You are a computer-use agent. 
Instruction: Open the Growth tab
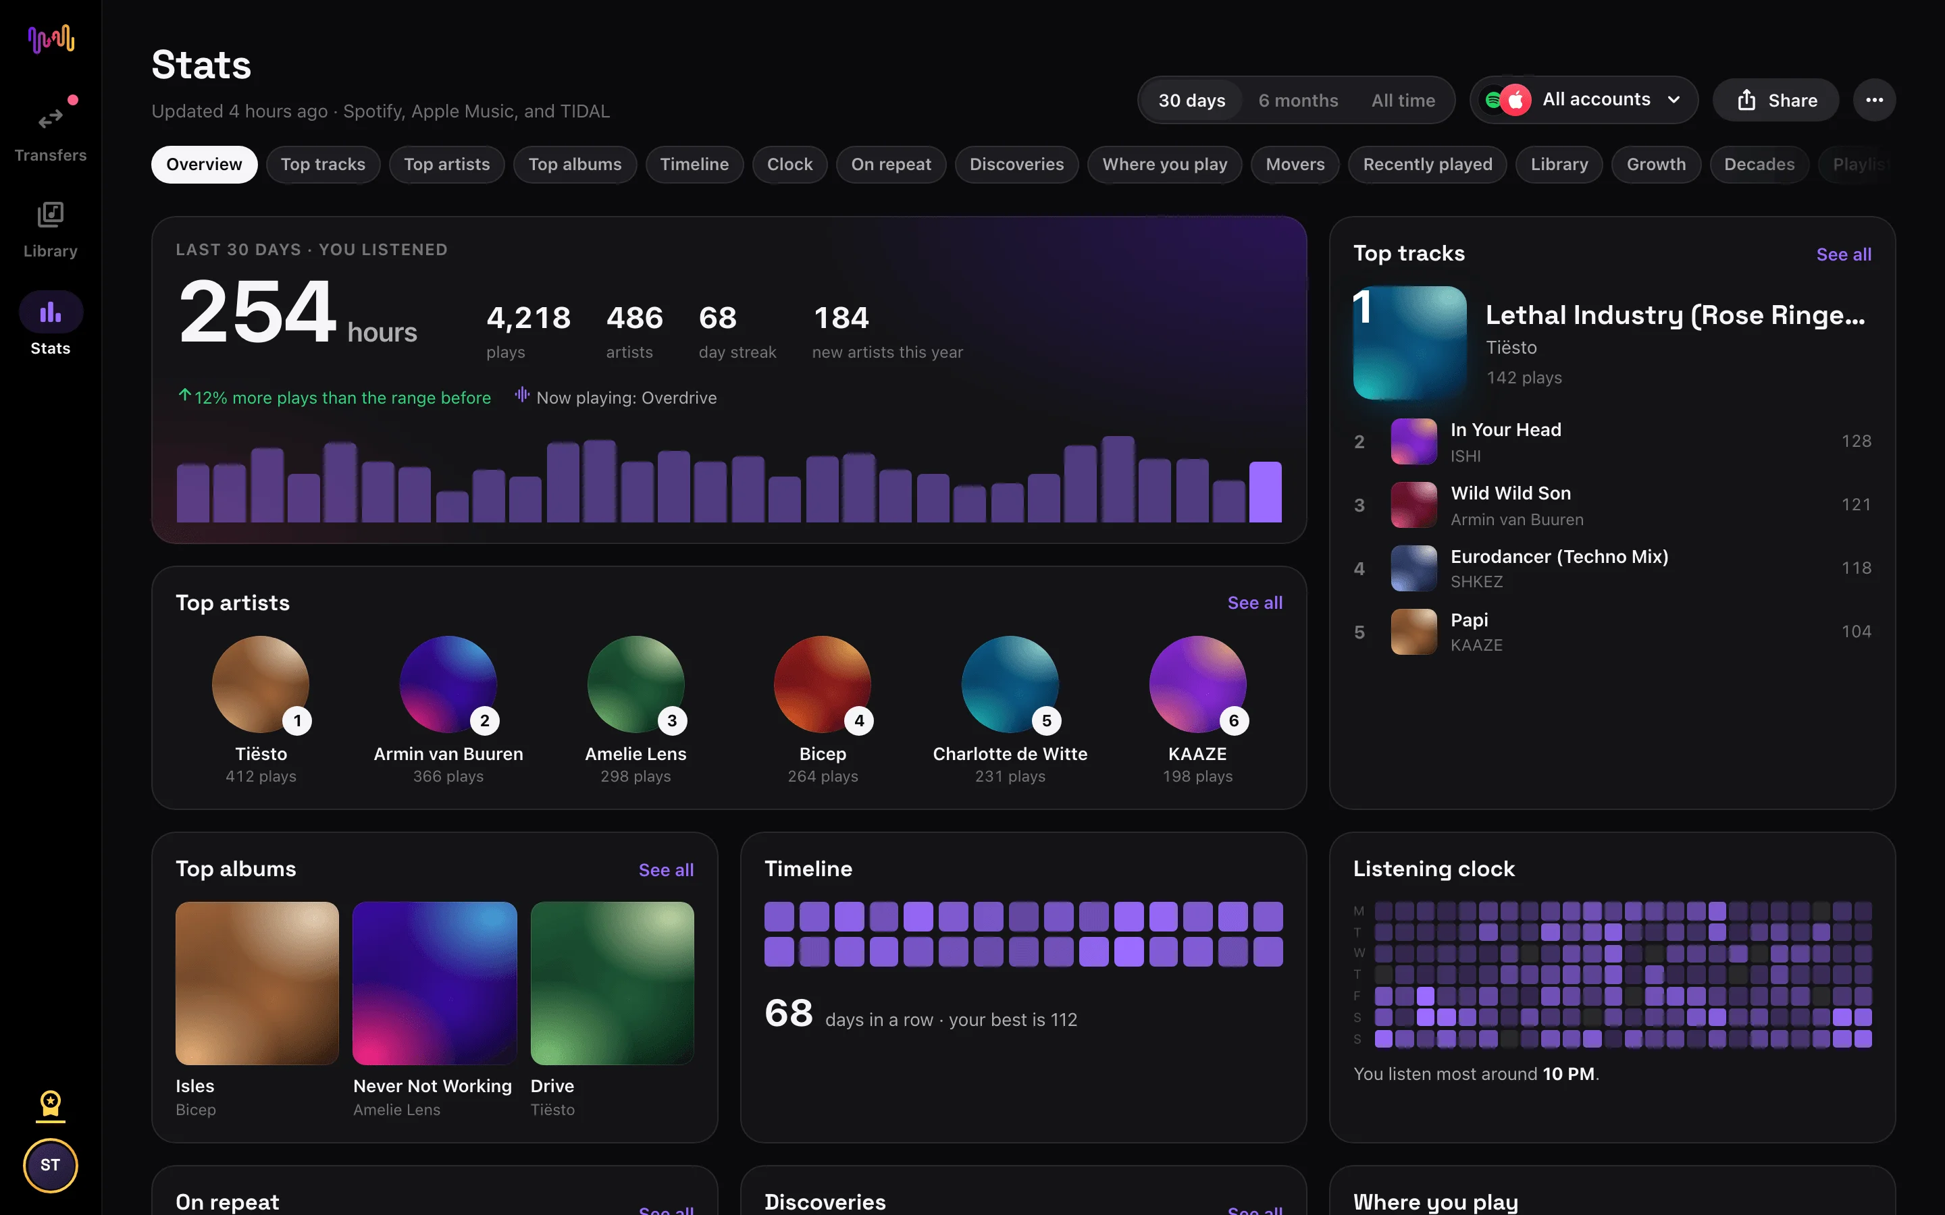(x=1657, y=164)
